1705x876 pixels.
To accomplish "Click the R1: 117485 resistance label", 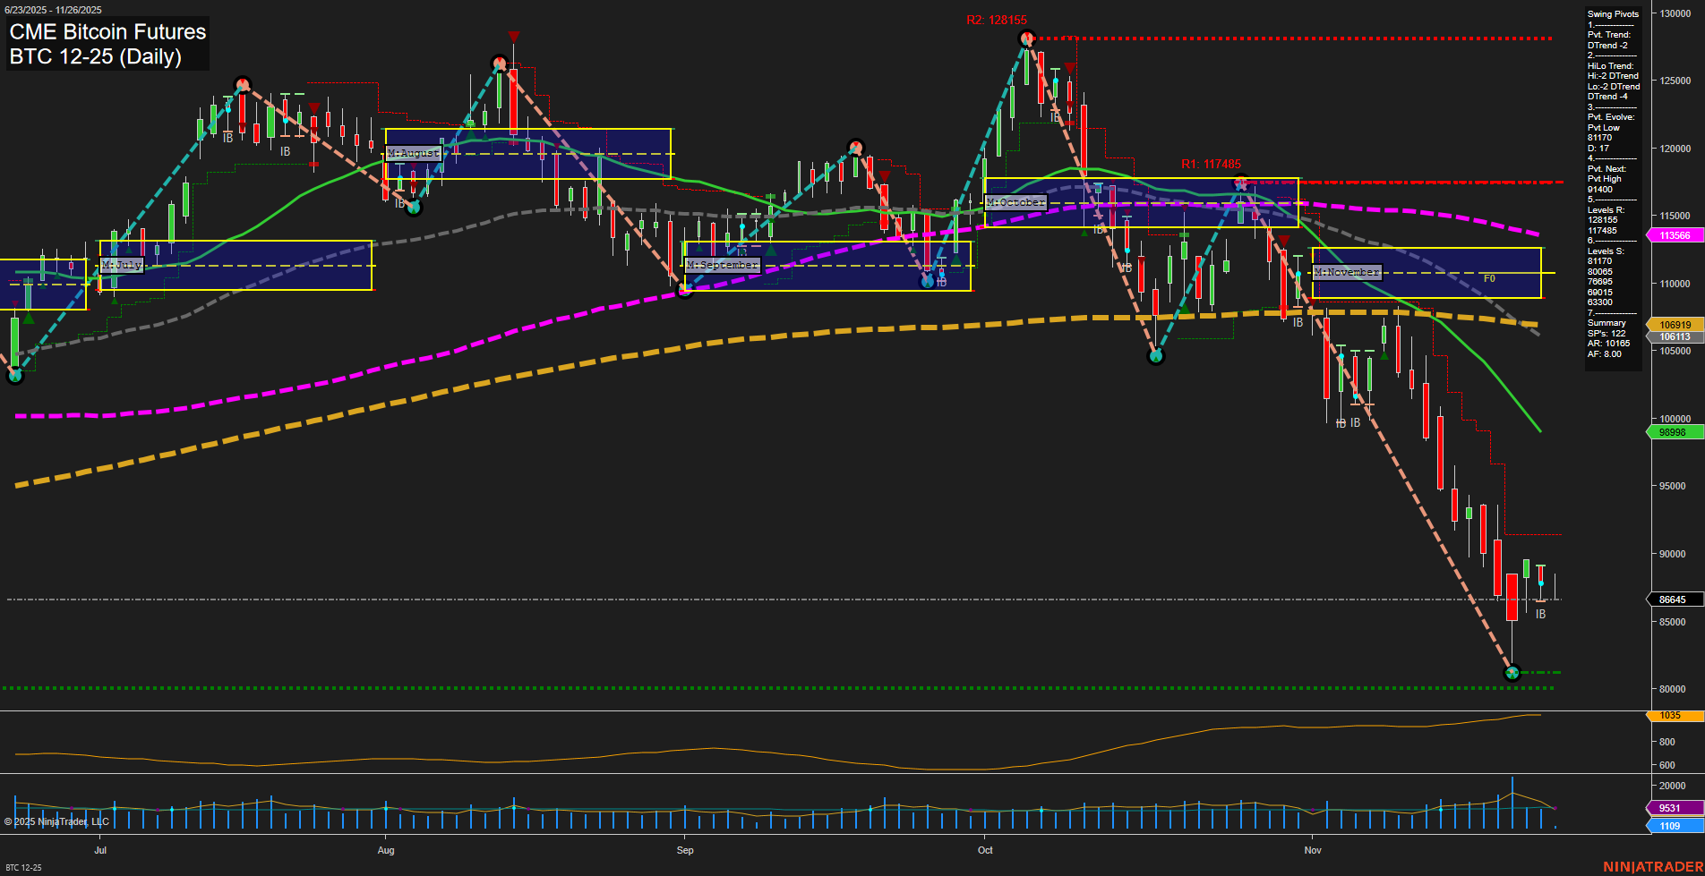I will [x=1211, y=164].
